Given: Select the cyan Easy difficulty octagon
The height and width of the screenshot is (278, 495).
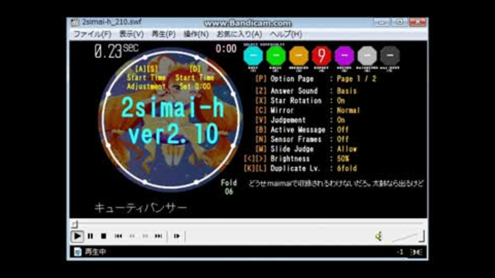Looking at the screenshot, I should [x=253, y=56].
